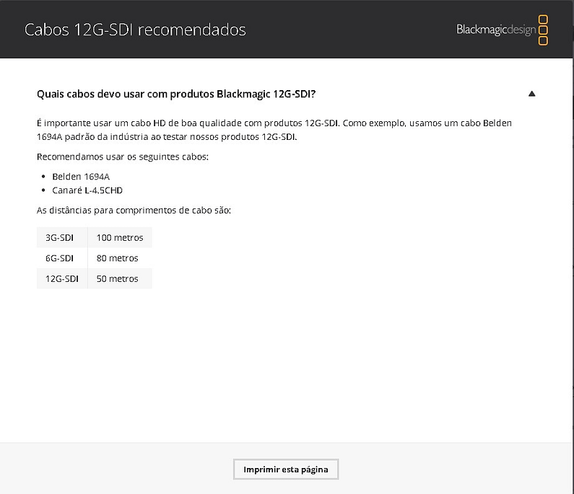The image size is (574, 494).
Task: Click the '3G-SDI' table cell
Action: point(62,237)
